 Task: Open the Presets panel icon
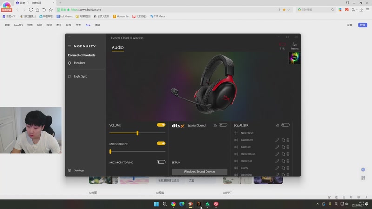point(294,46)
